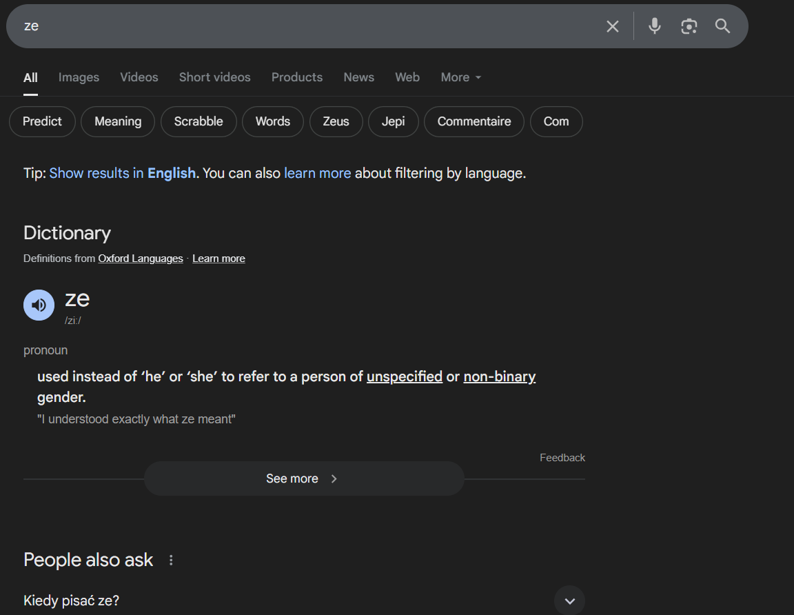Select the Com suggestion chip
This screenshot has height=615, width=794.
pyautogui.click(x=556, y=121)
